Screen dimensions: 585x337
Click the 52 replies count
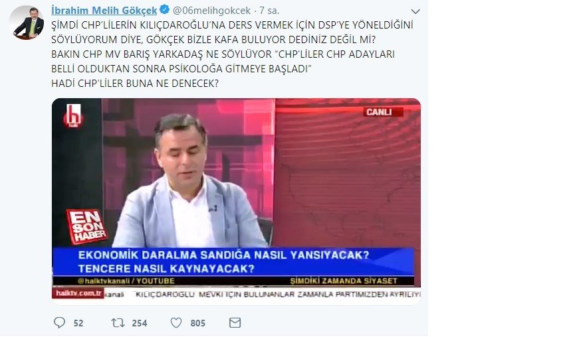click(78, 323)
